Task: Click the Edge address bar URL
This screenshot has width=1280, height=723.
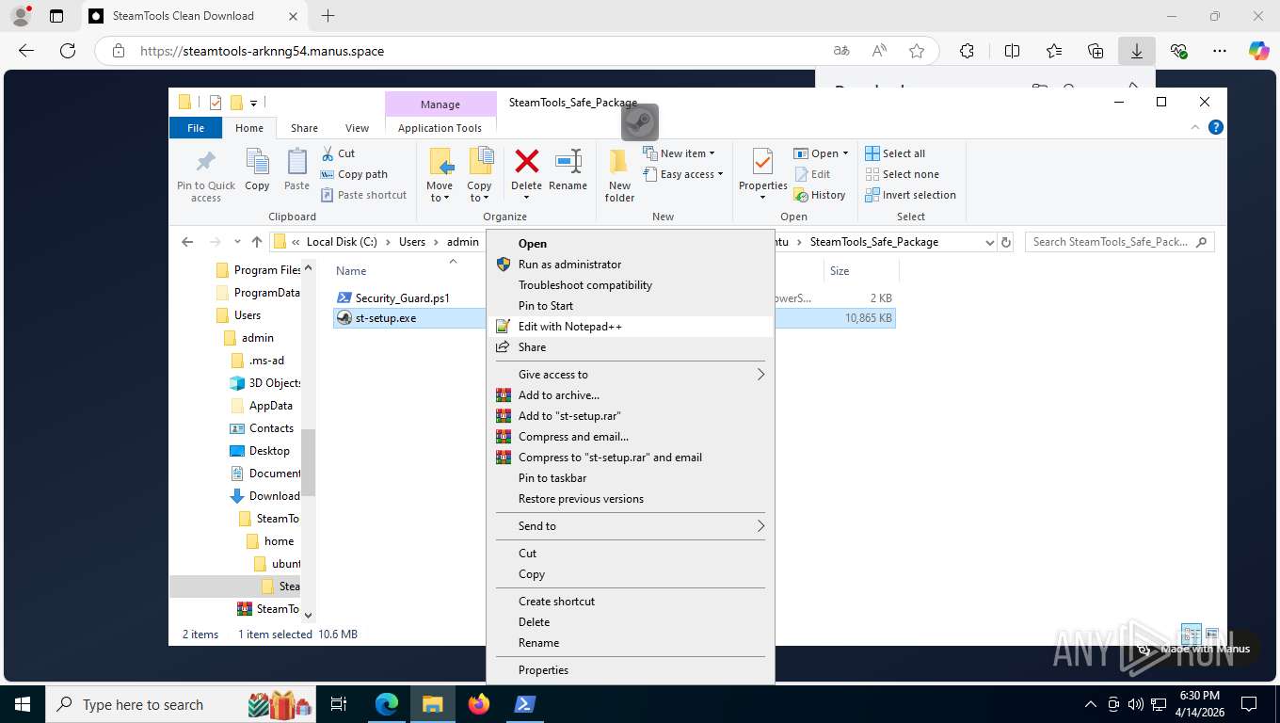Action: click(262, 51)
